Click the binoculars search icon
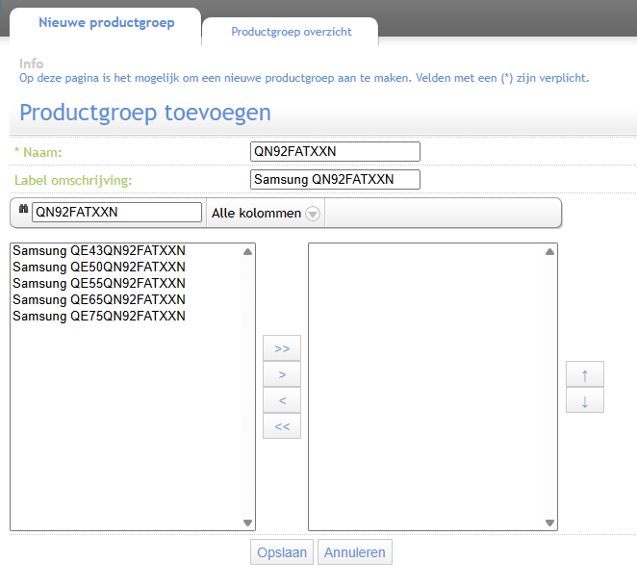Image resolution: width=637 pixels, height=588 pixels. (x=23, y=212)
